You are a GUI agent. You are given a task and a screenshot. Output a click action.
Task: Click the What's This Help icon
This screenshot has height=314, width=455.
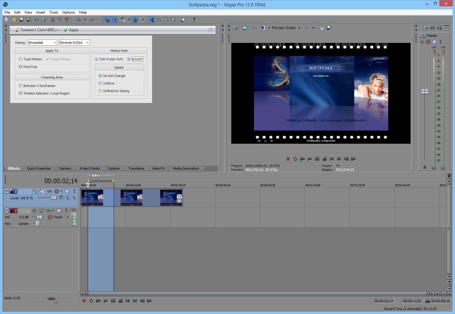coord(193,20)
